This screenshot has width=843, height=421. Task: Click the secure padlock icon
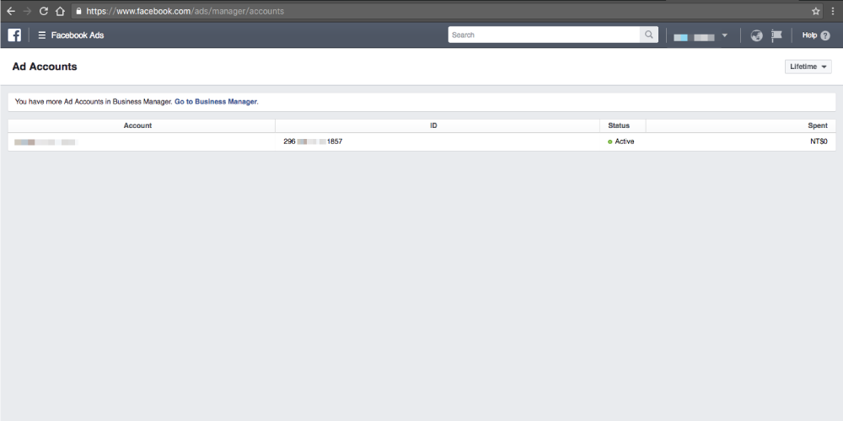click(x=78, y=11)
